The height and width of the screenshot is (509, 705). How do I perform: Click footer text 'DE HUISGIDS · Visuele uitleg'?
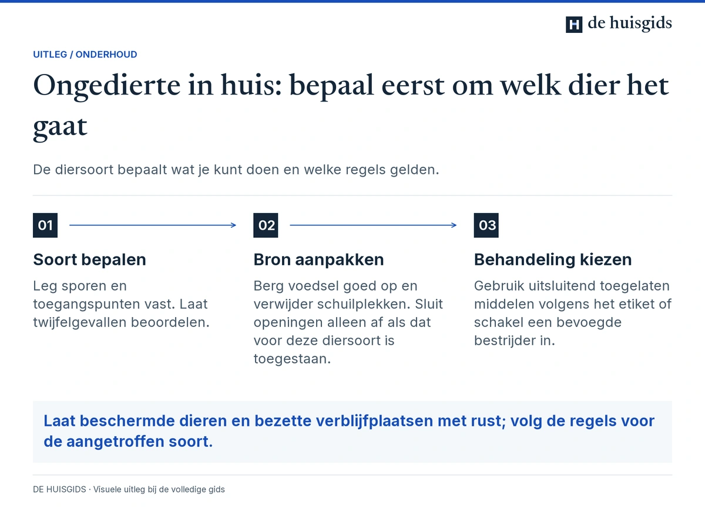click(x=129, y=489)
